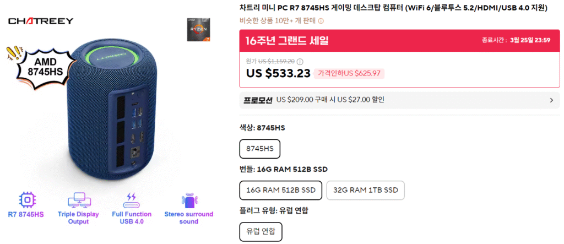The image size is (564, 244).
Task: Click the info icon beside similar products sold
Action: tap(321, 21)
